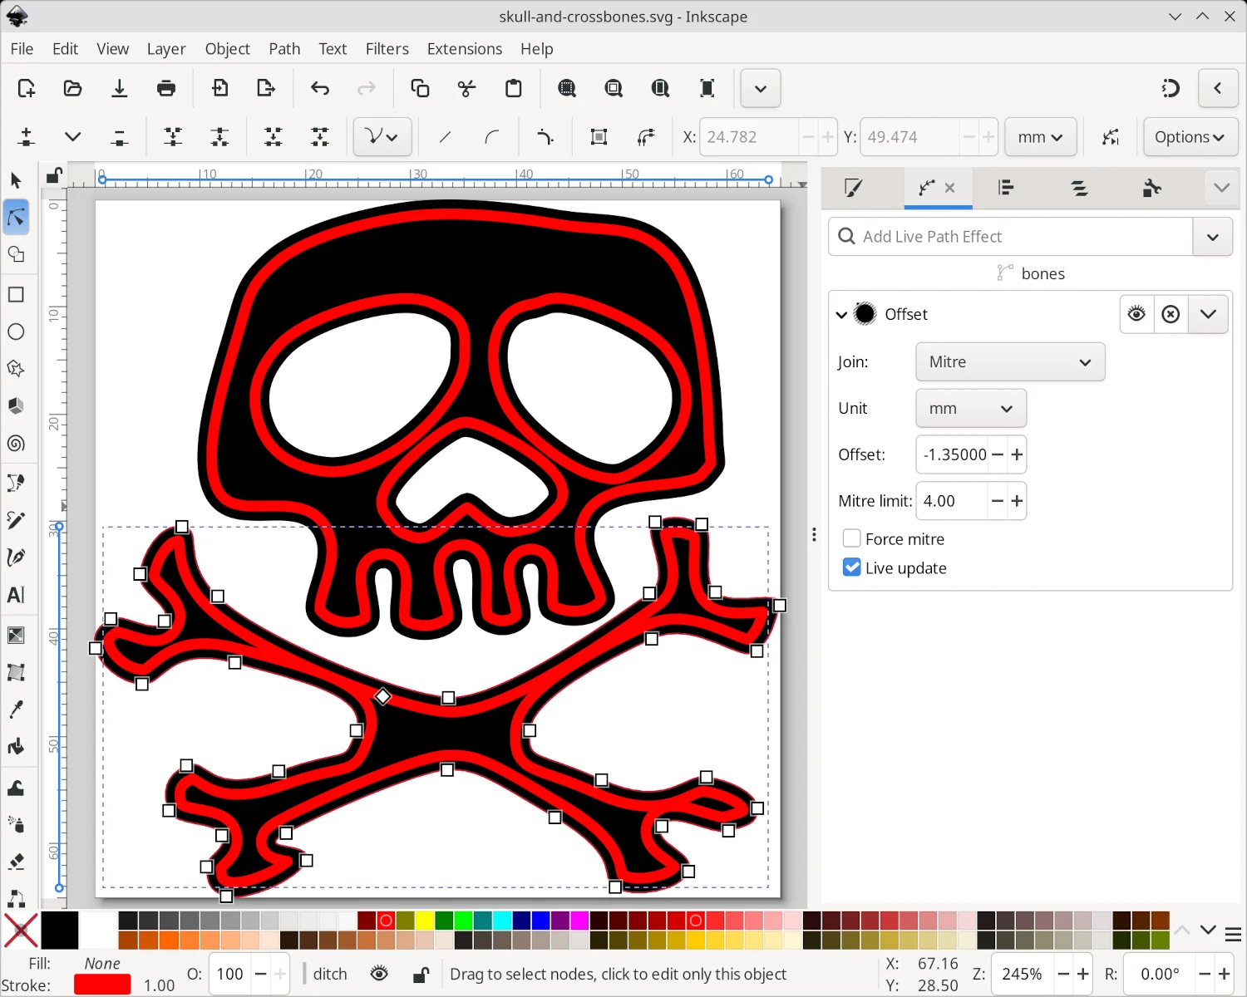The height and width of the screenshot is (997, 1247).
Task: Activate the Text tool
Action: (x=16, y=595)
